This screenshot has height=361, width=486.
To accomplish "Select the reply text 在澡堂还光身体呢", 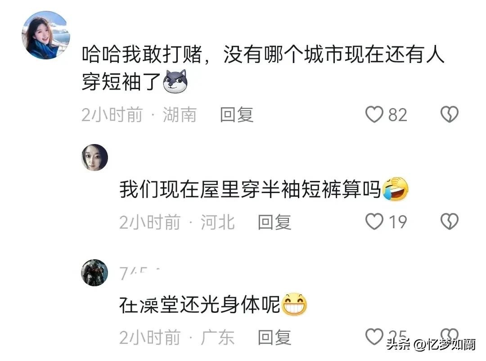I will [x=200, y=305].
